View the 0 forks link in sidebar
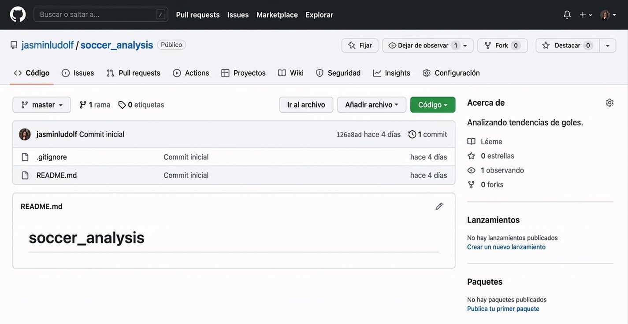The width and height of the screenshot is (628, 324). click(485, 184)
